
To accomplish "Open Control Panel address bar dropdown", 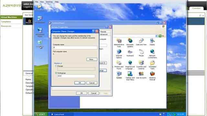I will [156, 36].
